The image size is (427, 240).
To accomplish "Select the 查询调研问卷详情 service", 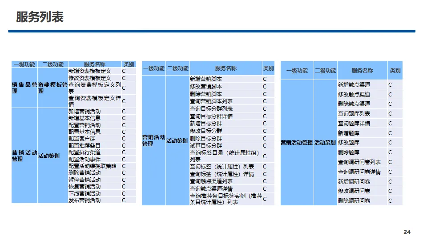I will point(362,172).
